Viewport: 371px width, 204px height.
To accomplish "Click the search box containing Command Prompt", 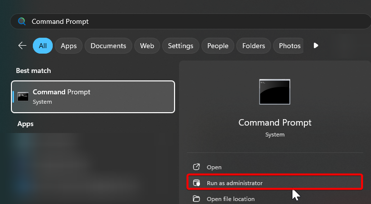I will [x=190, y=21].
